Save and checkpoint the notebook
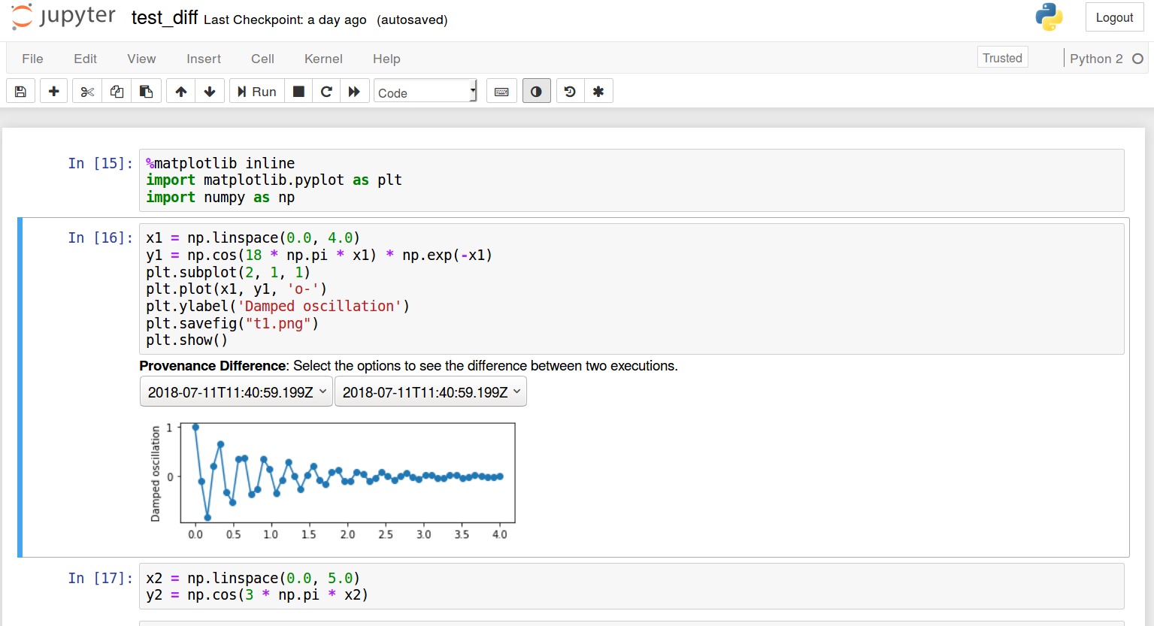The width and height of the screenshot is (1154, 626). (21, 92)
